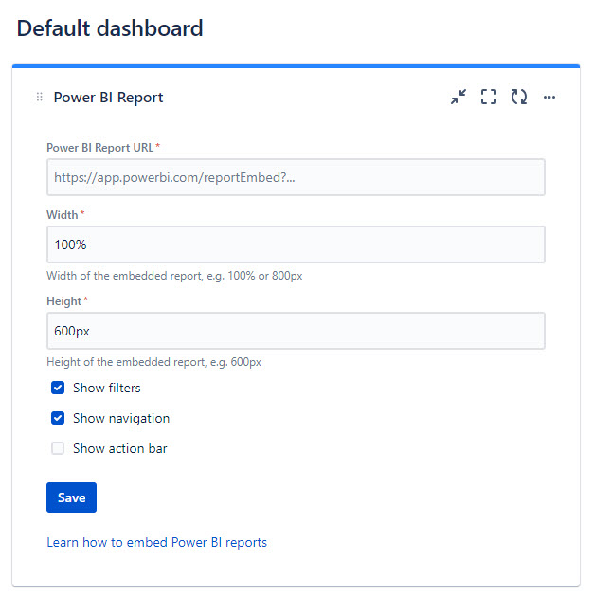593x597 pixels.
Task: Open the Learn how to embed Power BI reports link
Action: pyautogui.click(x=156, y=543)
